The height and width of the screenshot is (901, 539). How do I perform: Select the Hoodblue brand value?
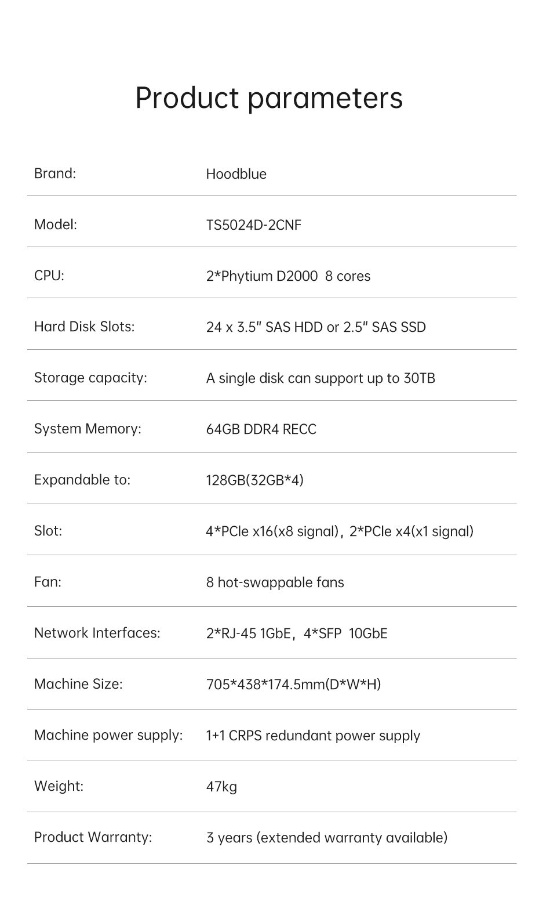pyautogui.click(x=236, y=174)
